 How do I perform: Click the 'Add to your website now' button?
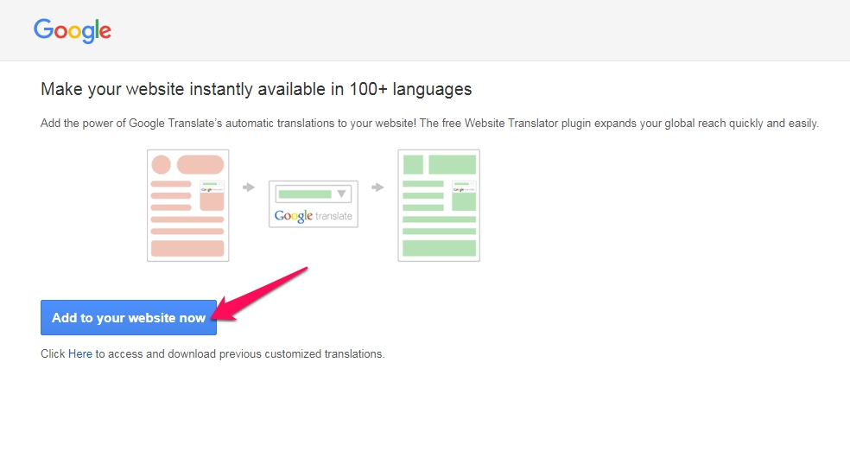(129, 318)
